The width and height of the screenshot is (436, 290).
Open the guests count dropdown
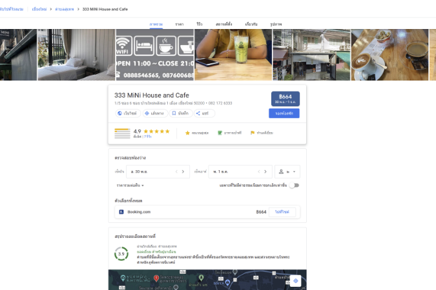287,171
